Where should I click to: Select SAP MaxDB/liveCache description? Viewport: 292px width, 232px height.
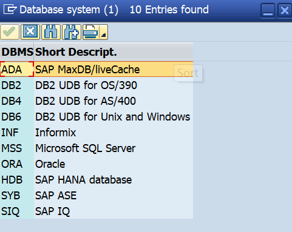click(x=114, y=69)
